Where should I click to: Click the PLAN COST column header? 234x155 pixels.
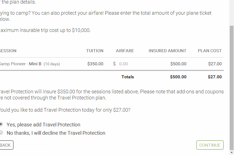pyautogui.click(x=210, y=51)
